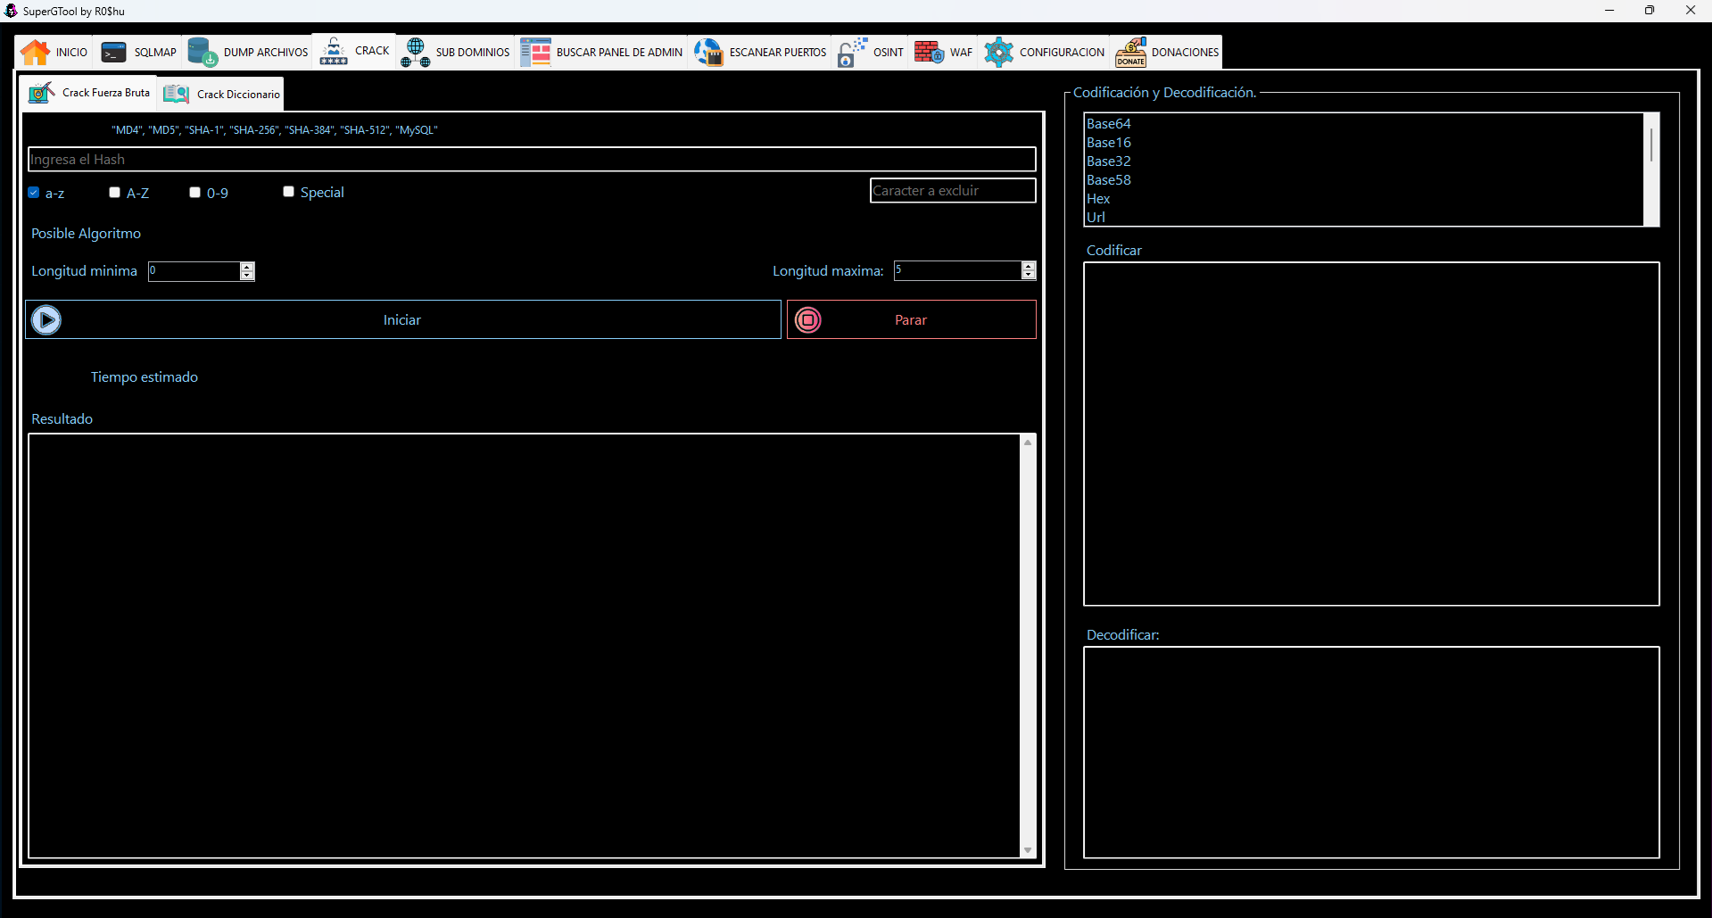
Task: Click inside the Resultado output box
Action: coord(525,646)
